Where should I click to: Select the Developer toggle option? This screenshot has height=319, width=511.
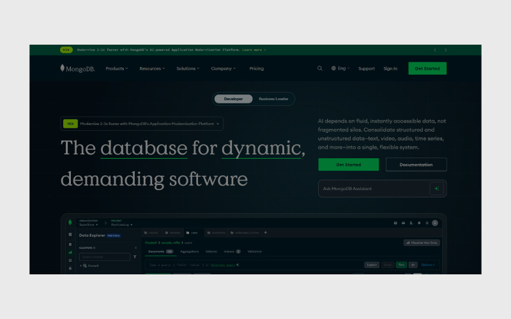(233, 99)
